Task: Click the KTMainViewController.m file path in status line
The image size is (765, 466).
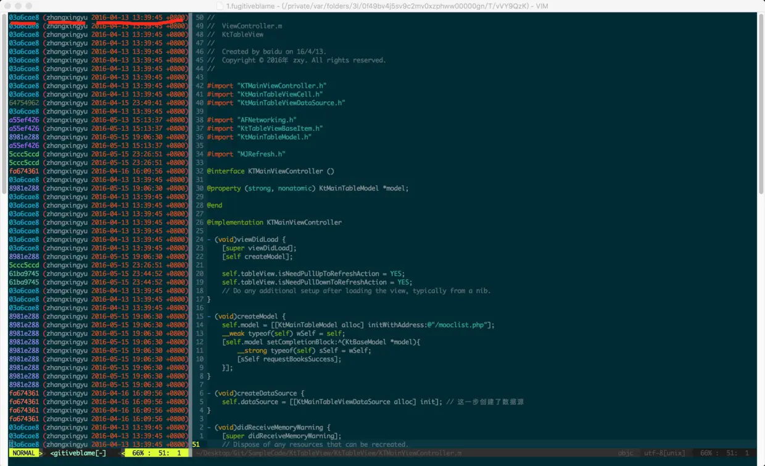Action: [328, 453]
